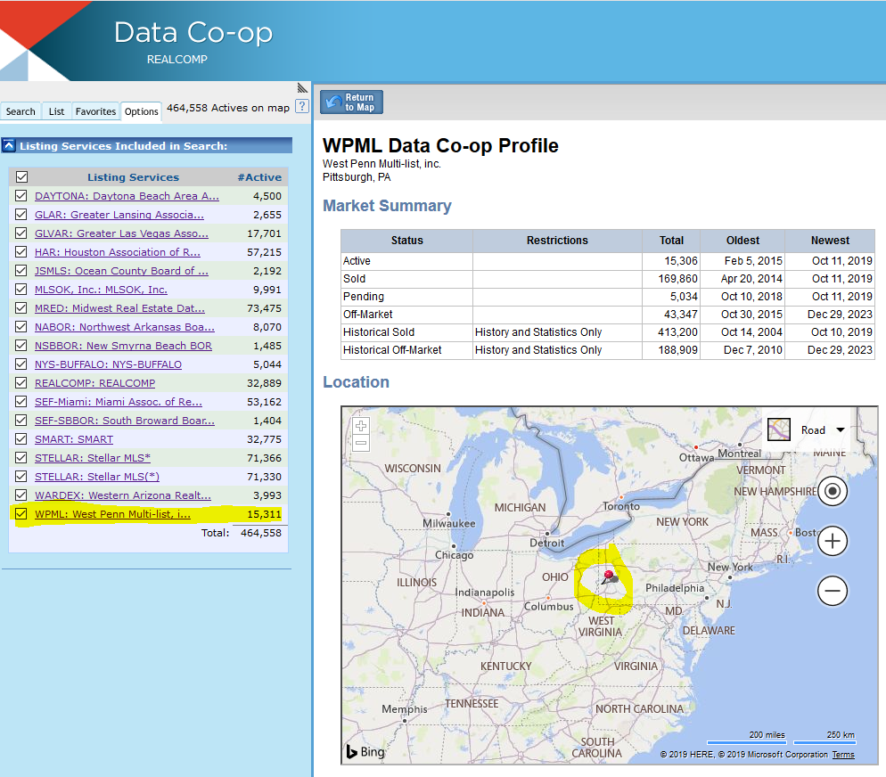Open the NABOR: Northwest Arkansas link
886x777 pixels.
pyautogui.click(x=124, y=327)
